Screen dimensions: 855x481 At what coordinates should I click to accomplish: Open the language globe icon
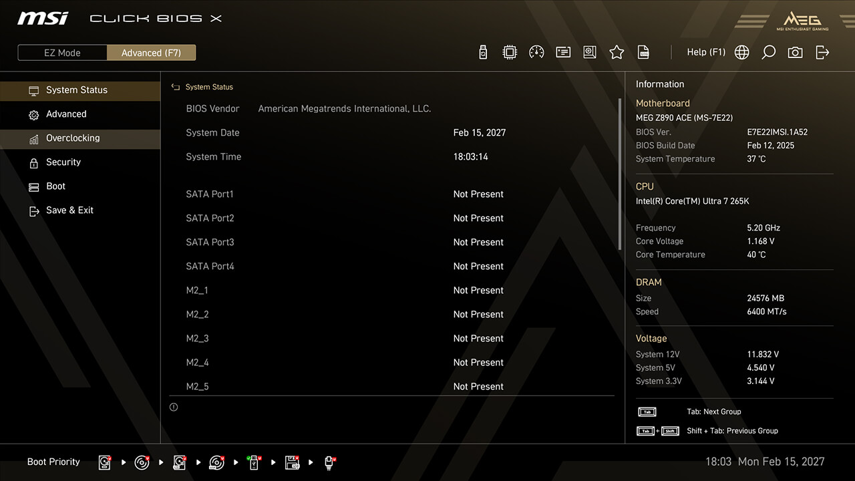coord(741,52)
